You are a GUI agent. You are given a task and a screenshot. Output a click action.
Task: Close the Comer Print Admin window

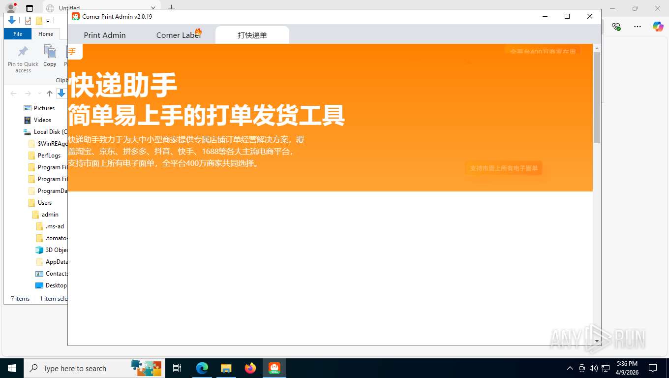point(590,16)
